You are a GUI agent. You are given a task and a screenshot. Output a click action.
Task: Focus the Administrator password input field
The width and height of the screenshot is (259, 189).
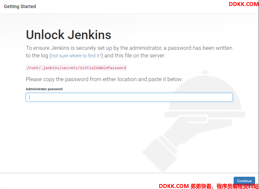[x=129, y=97]
